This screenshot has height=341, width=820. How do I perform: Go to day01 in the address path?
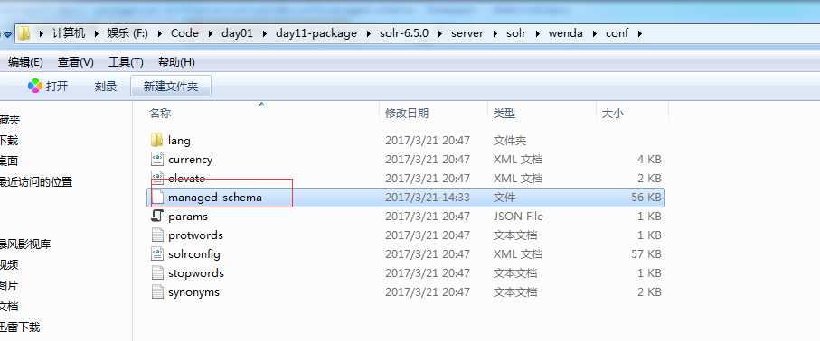pos(237,33)
